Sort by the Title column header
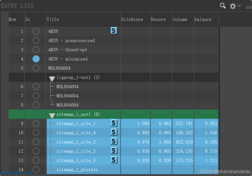Image resolution: width=252 pixels, height=176 pixels. [x=53, y=20]
